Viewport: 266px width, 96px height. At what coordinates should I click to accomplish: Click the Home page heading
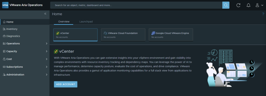tap(57, 14)
